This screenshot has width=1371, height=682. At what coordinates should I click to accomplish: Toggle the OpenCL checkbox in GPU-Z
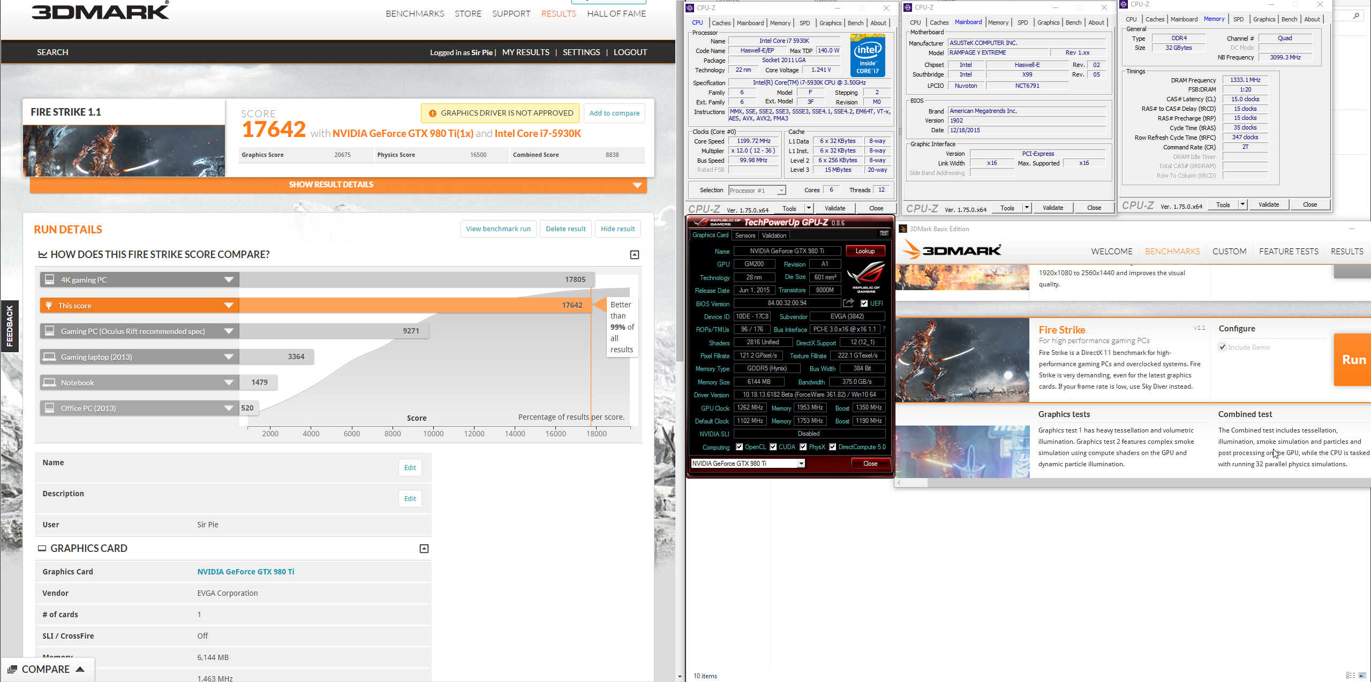(740, 447)
